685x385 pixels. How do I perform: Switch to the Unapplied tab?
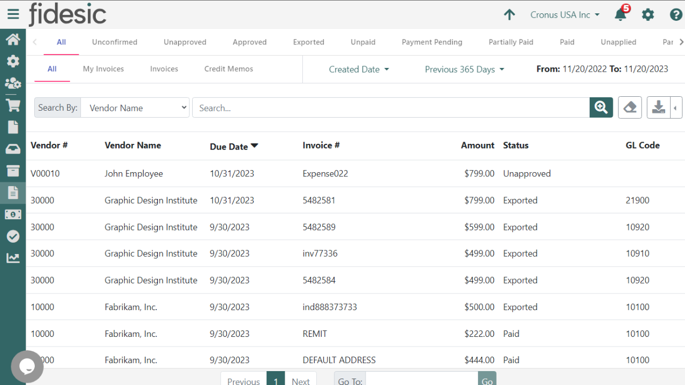(618, 42)
